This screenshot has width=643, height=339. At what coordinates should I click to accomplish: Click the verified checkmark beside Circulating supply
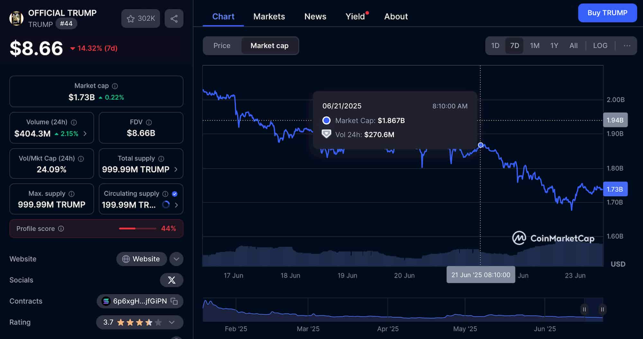pyautogui.click(x=175, y=194)
